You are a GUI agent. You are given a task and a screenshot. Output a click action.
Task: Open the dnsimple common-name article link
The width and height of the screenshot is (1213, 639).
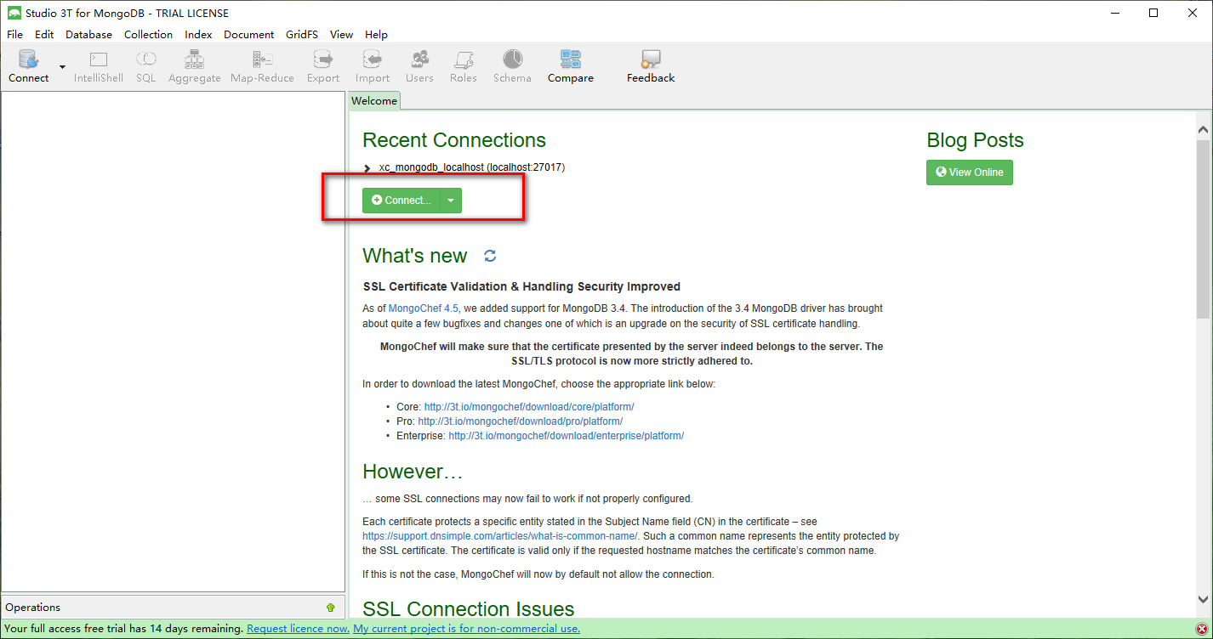tap(500, 536)
